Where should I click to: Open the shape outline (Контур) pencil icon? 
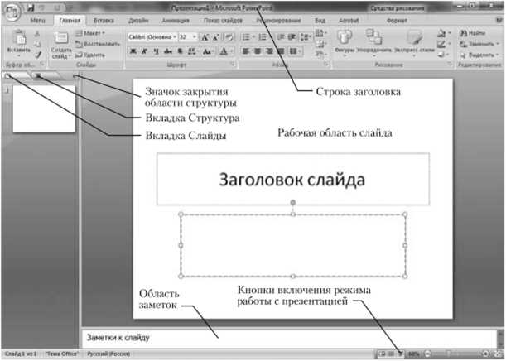pyautogui.click(x=443, y=44)
